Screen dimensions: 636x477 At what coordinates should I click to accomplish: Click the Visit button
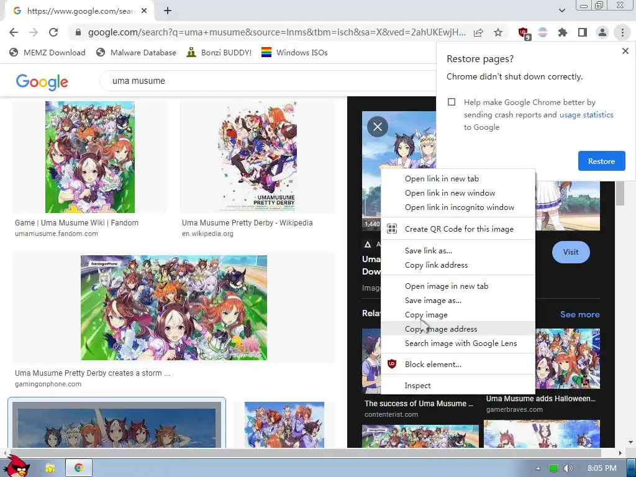pyautogui.click(x=571, y=252)
